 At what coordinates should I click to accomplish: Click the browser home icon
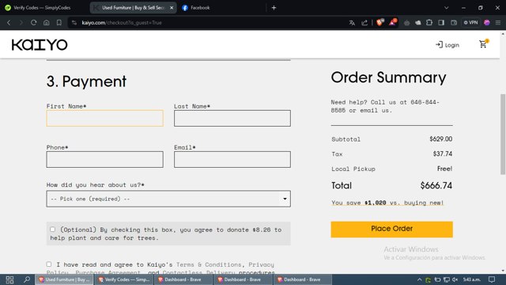(x=47, y=23)
